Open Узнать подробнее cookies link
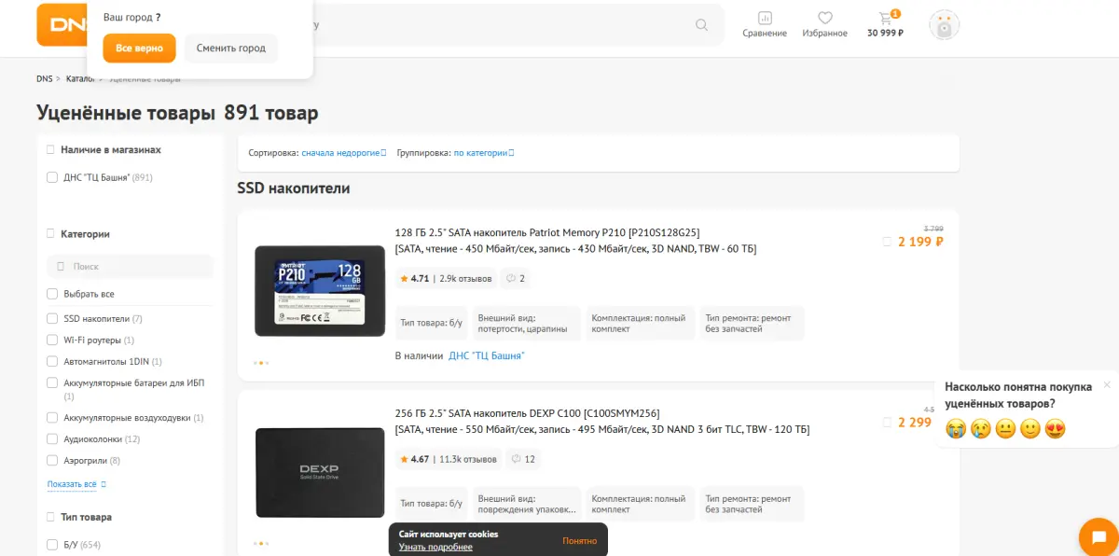 pyautogui.click(x=435, y=547)
